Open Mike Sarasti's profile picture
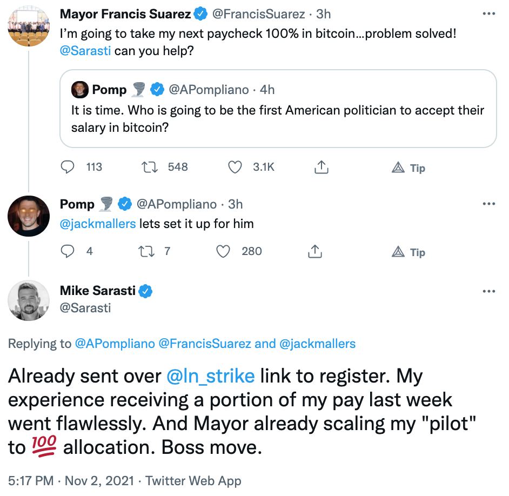The height and width of the screenshot is (496, 509). (29, 300)
